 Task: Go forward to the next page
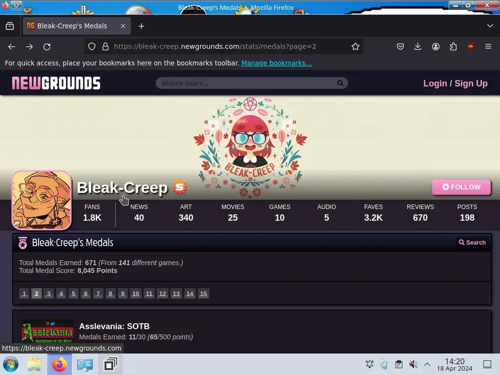[x=29, y=46]
